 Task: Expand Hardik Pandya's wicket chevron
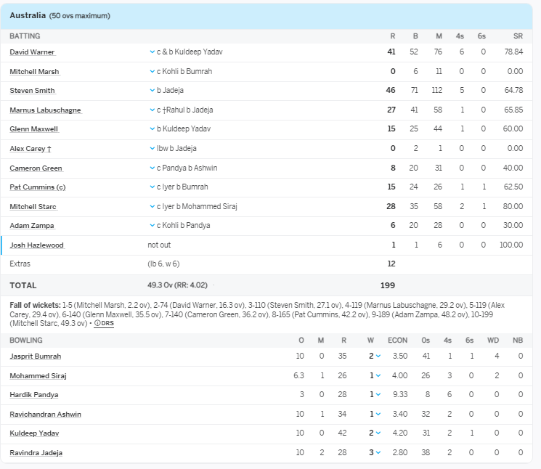378,395
